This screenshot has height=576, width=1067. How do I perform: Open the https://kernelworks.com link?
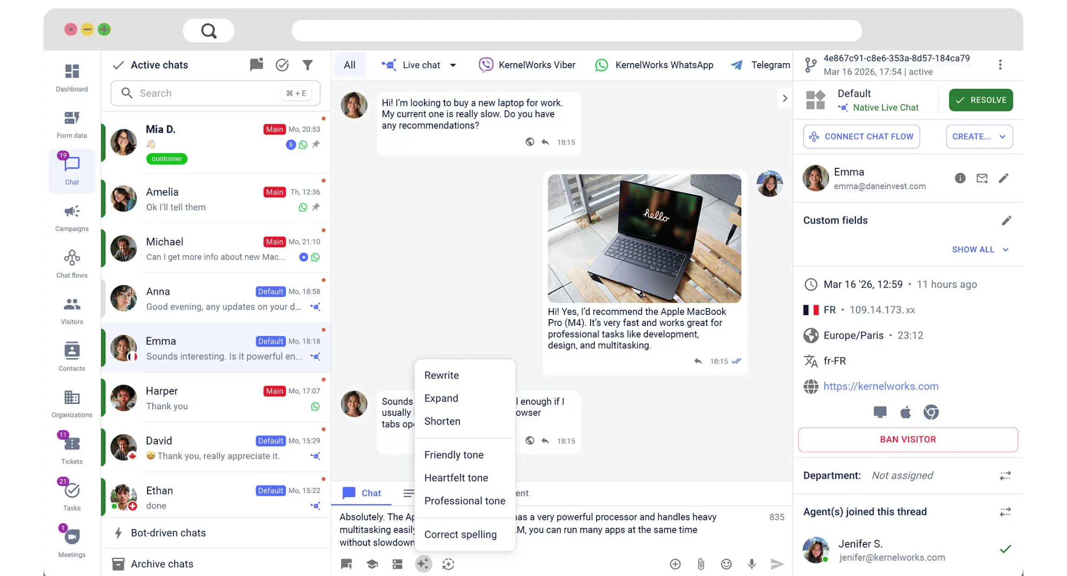click(881, 386)
